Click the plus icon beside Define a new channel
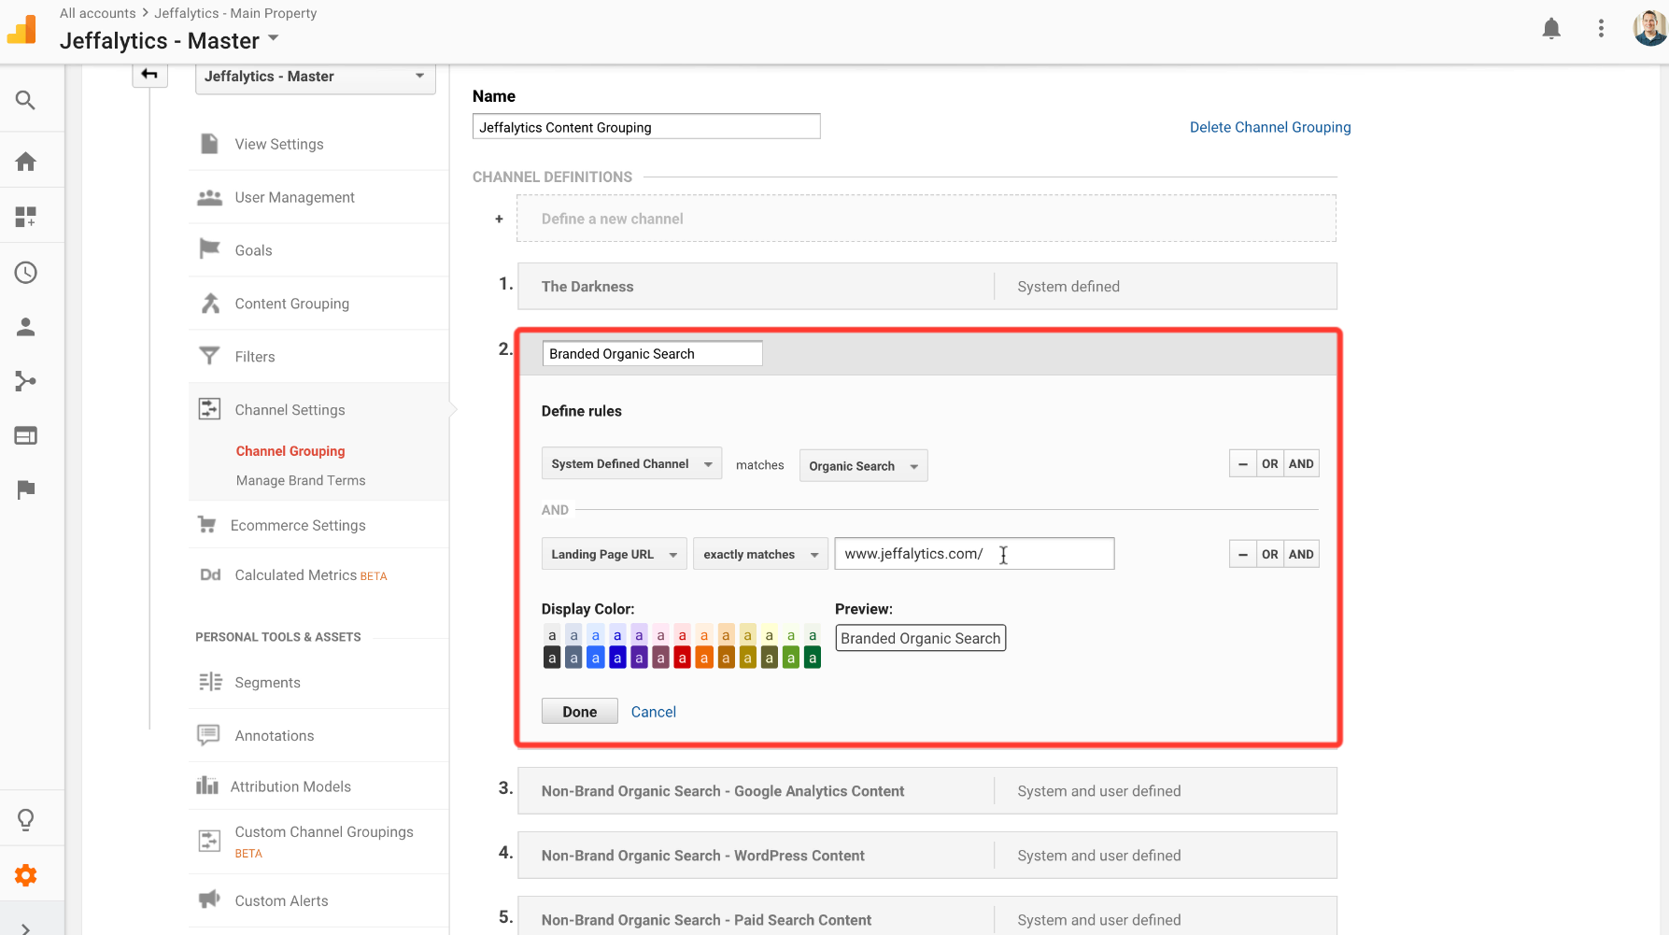1669x935 pixels. pos(499,219)
